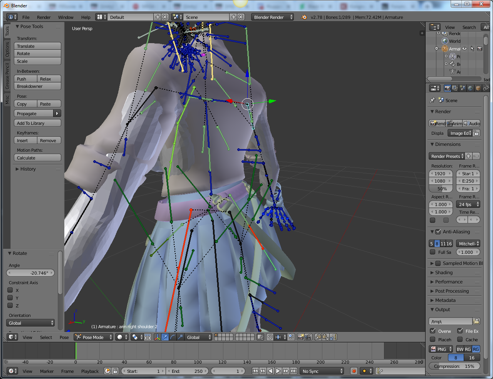
Task: Open the Render properties camera tab
Action: [x=447, y=88]
